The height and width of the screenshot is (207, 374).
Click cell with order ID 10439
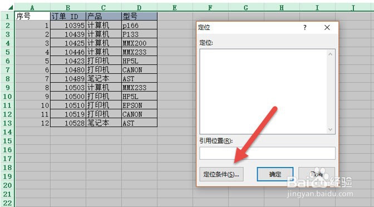pyautogui.click(x=68, y=34)
